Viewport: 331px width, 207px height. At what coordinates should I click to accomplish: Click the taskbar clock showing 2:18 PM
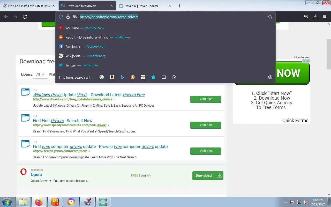(318, 202)
